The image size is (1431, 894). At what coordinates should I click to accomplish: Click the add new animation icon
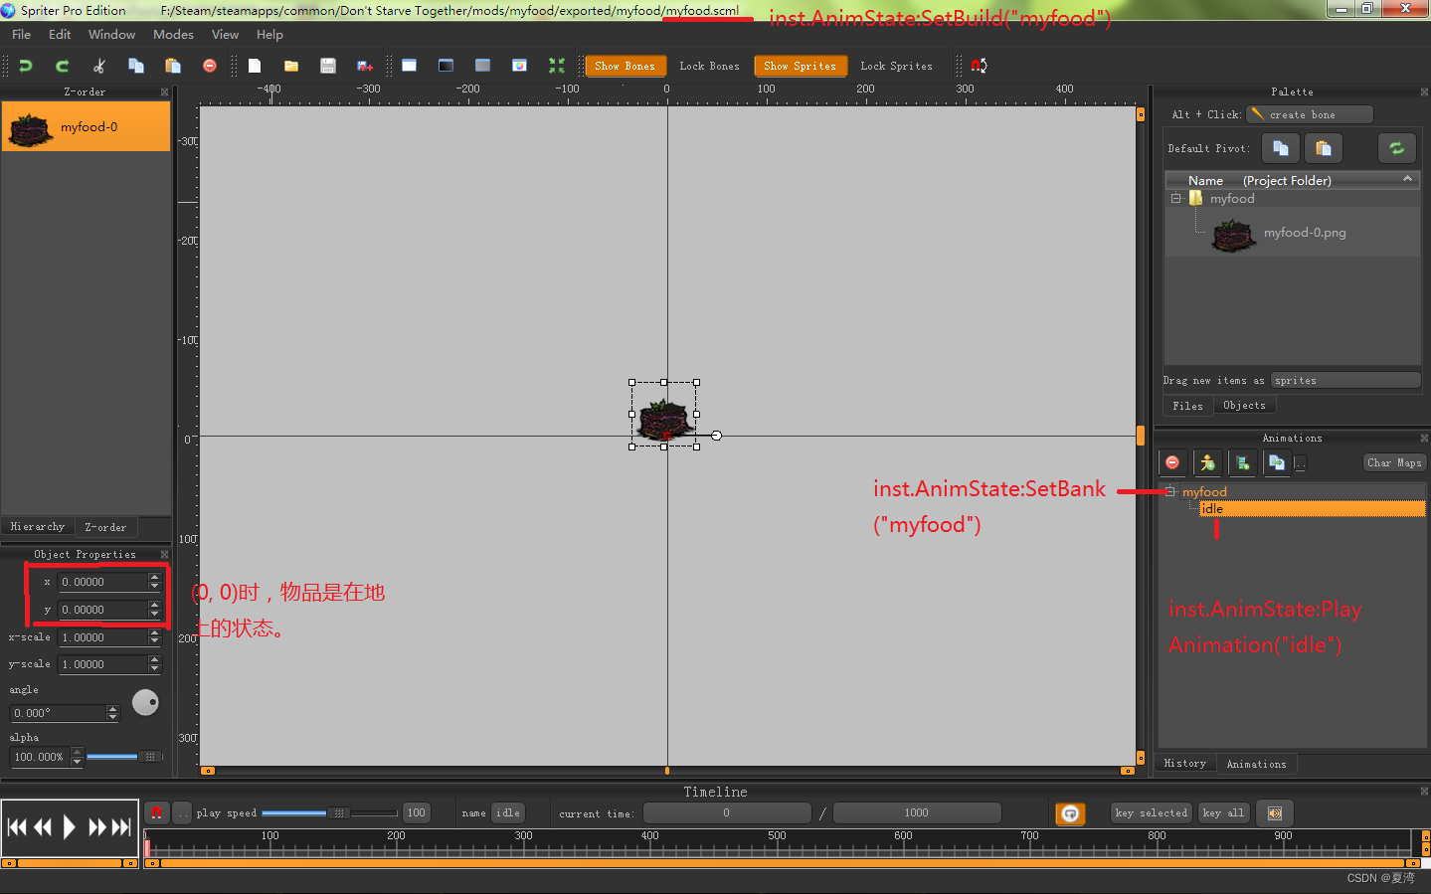pos(1242,462)
